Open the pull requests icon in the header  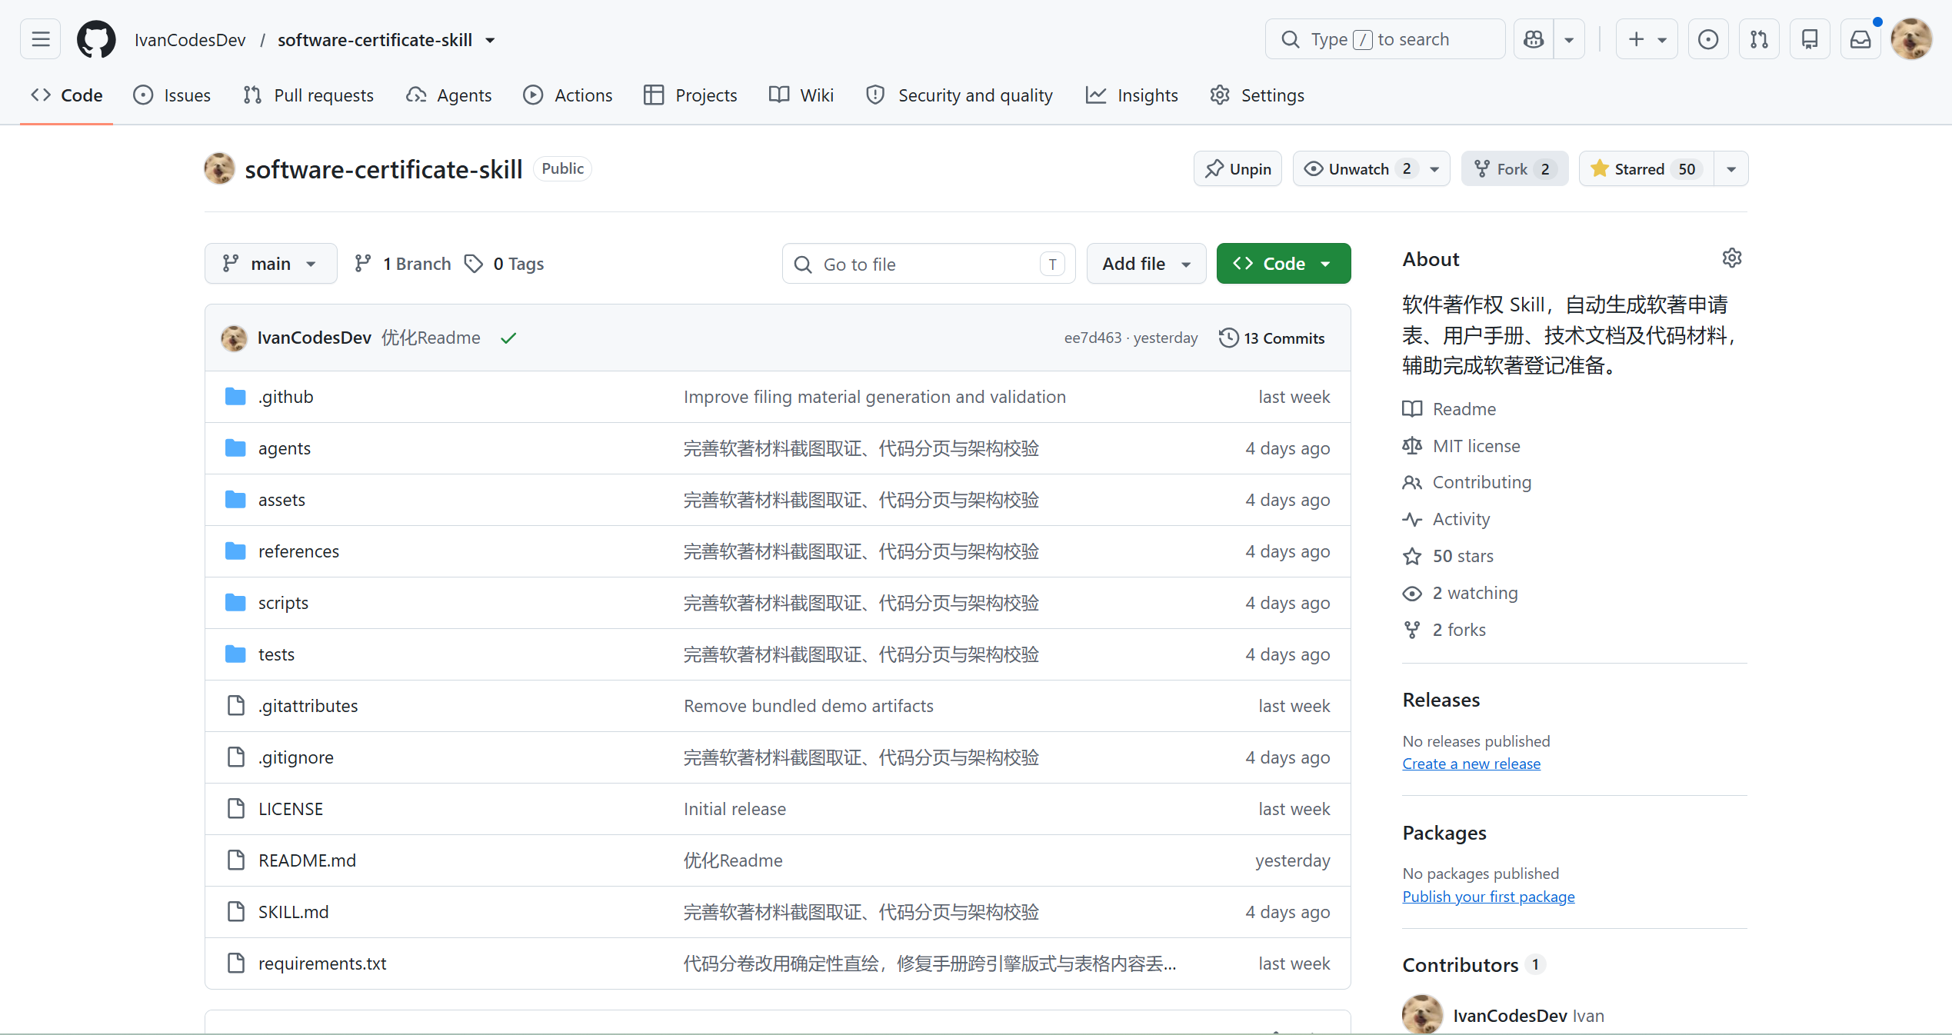[1759, 39]
